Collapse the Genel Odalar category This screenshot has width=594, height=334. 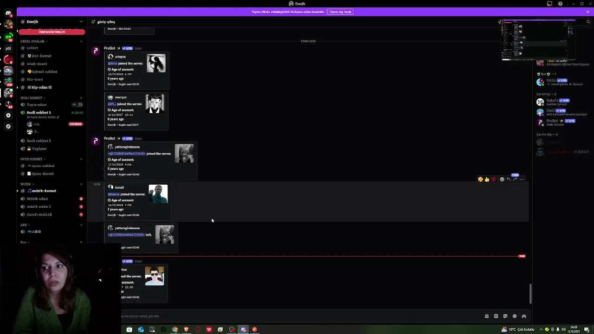[x=33, y=41]
